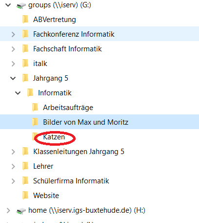Collapse the groups (G:) drive tree

click(8, 5)
